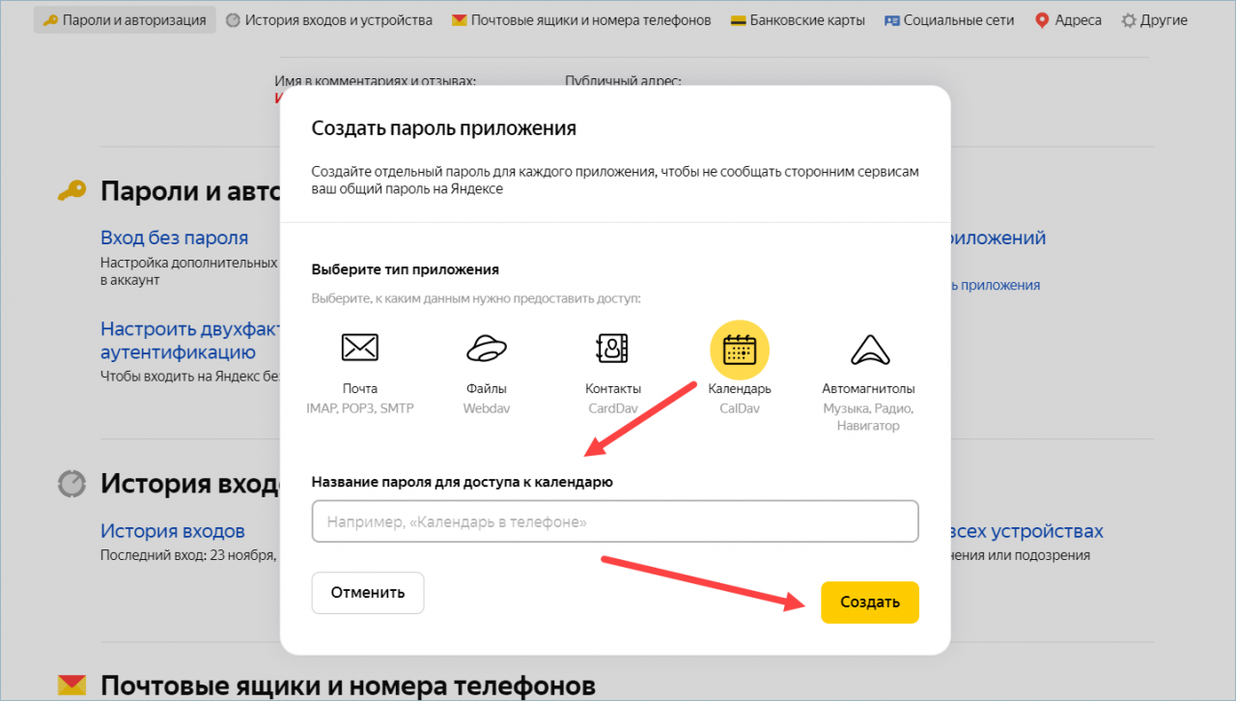Viewport: 1236px width, 701px height.
Task: Click the profile icon in the Социальные сети tab
Action: click(x=892, y=20)
